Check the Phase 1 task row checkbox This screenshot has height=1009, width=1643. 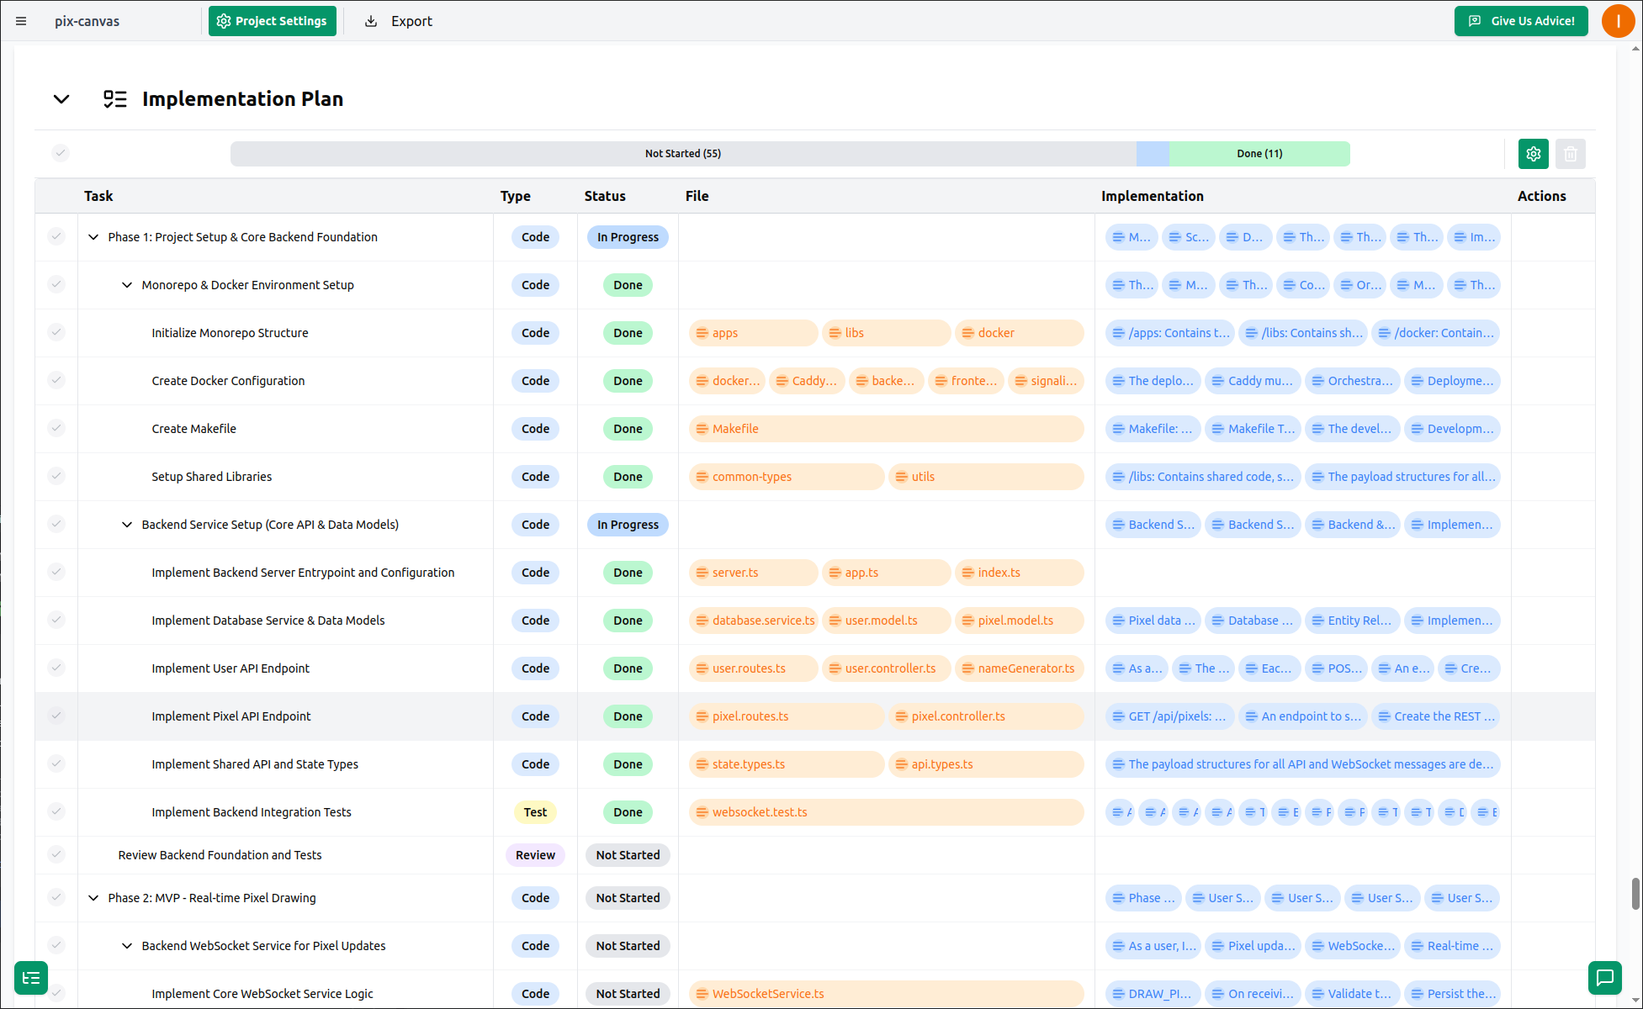point(56,236)
